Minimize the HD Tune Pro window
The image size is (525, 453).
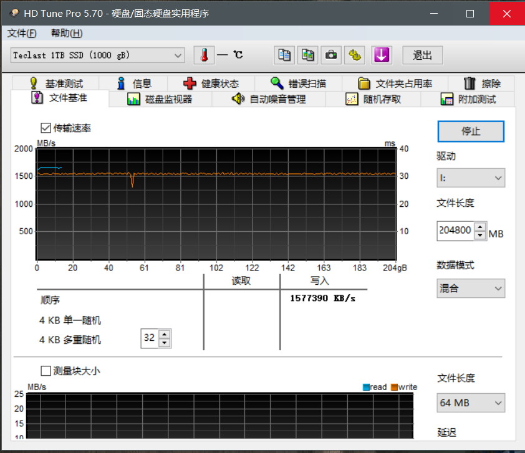pyautogui.click(x=434, y=13)
